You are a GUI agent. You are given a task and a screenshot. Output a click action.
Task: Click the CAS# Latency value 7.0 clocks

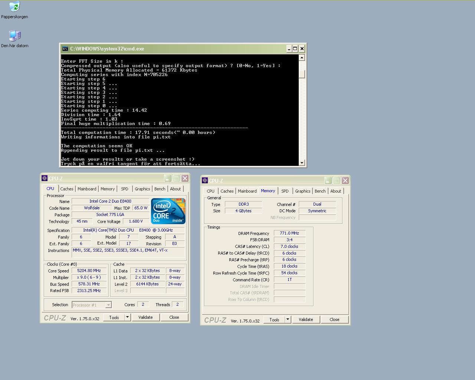point(289,246)
